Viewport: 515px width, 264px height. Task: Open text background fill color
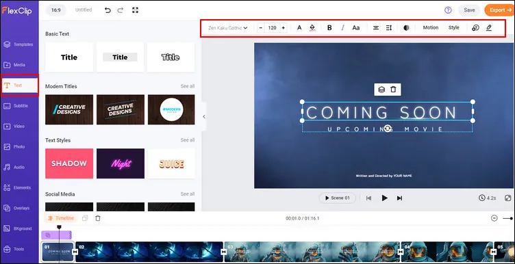point(312,28)
